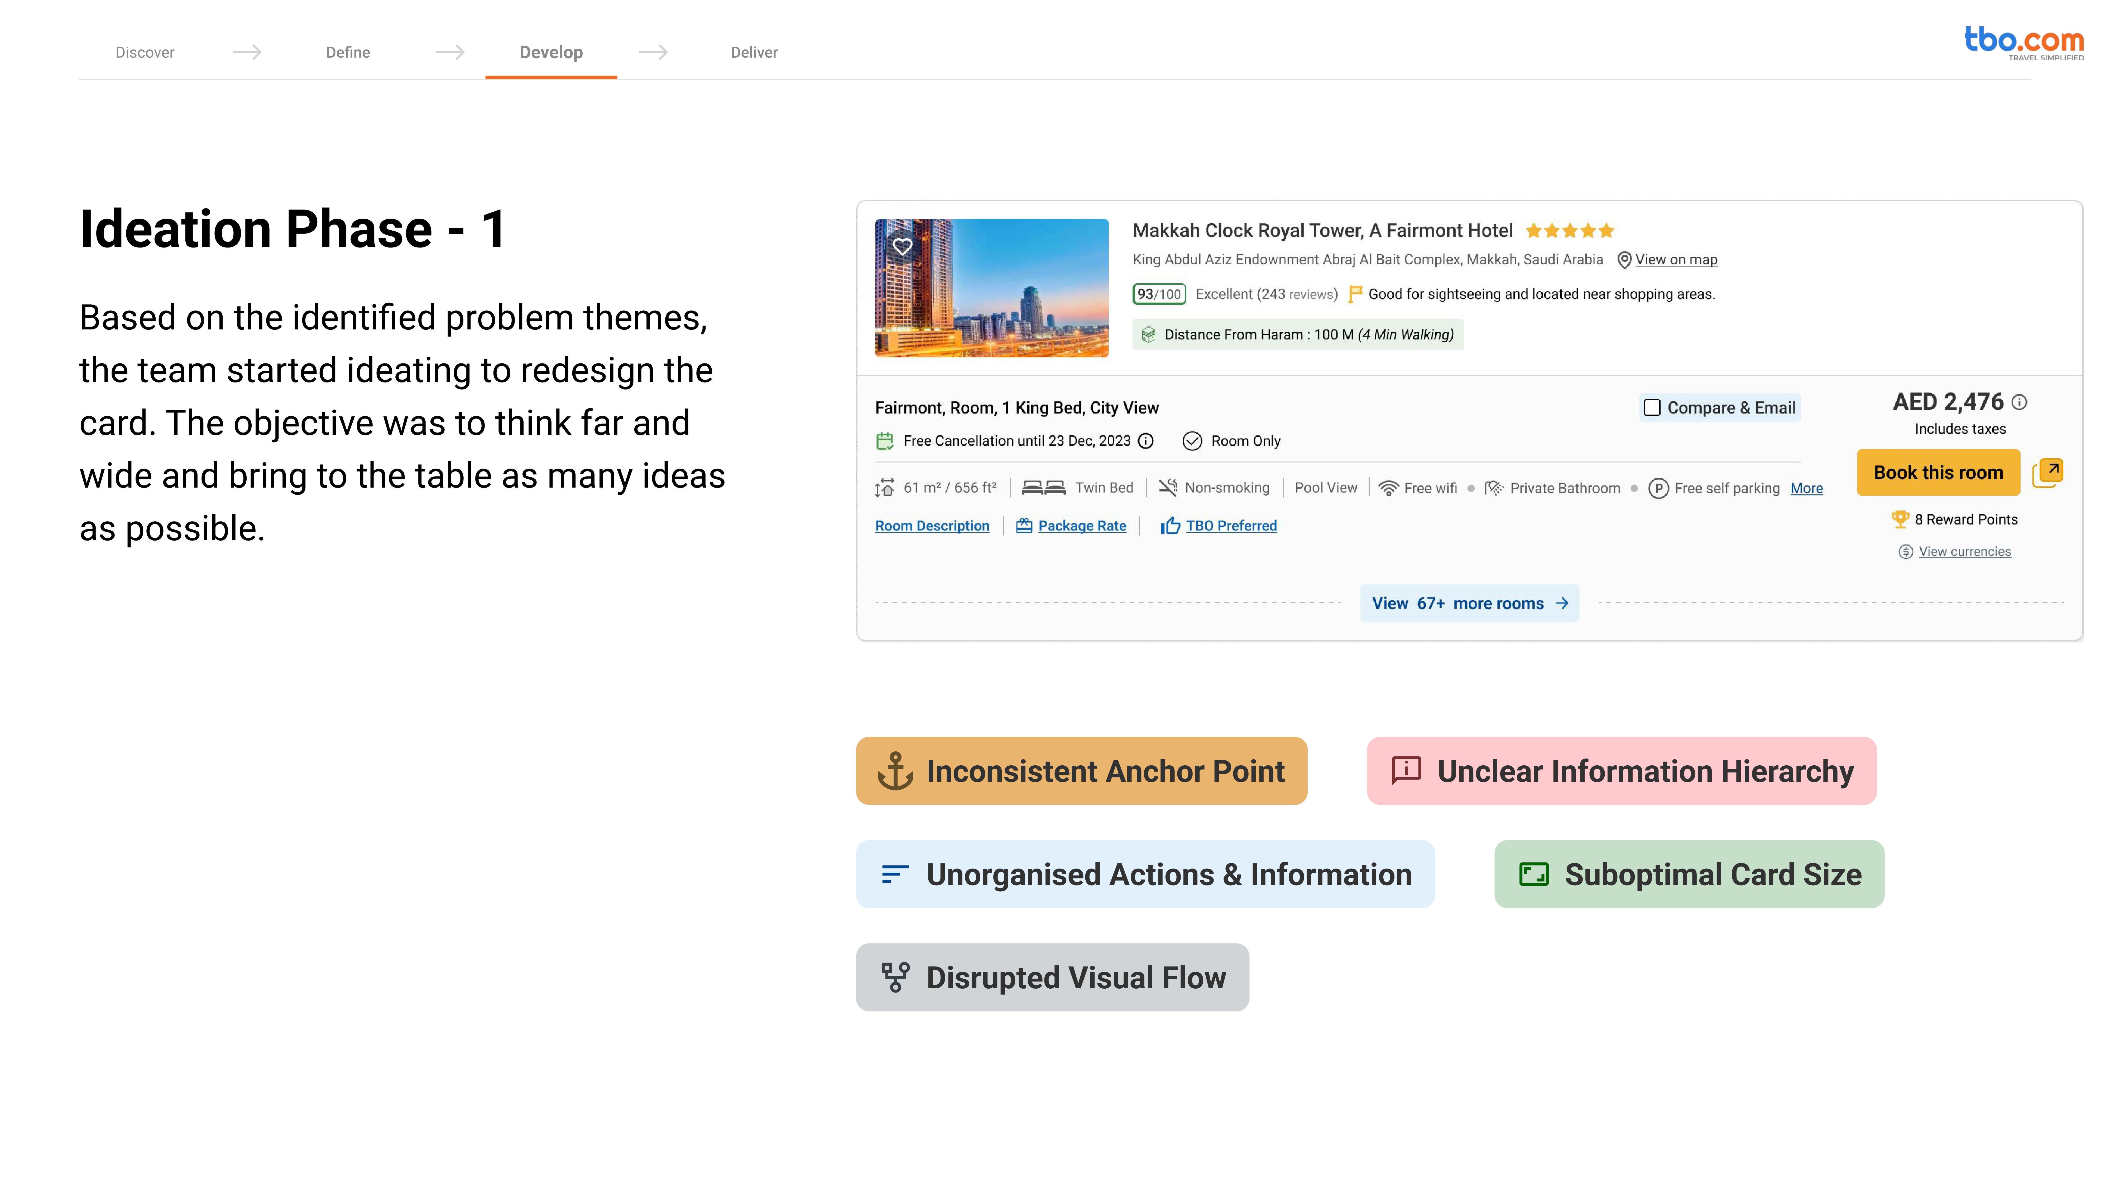Viewport: 2110px width, 1186px height.
Task: Tick the Compare & Email checkbox
Action: [1652, 408]
